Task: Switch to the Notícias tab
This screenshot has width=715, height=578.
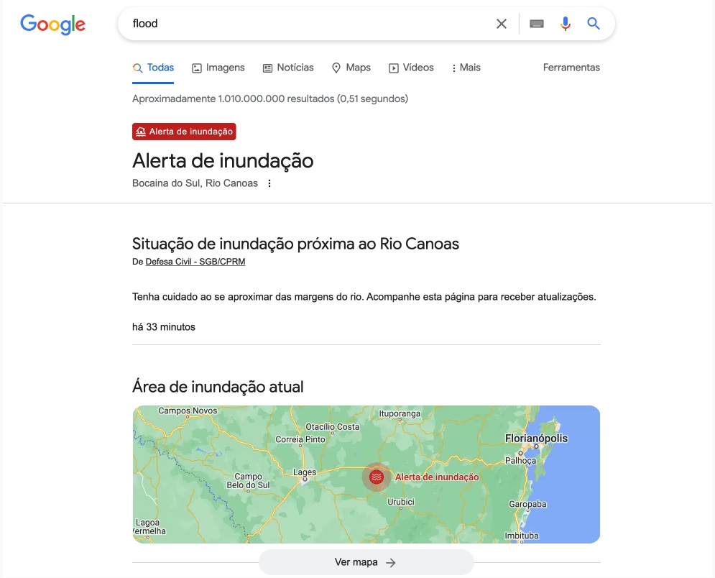Action: click(288, 68)
